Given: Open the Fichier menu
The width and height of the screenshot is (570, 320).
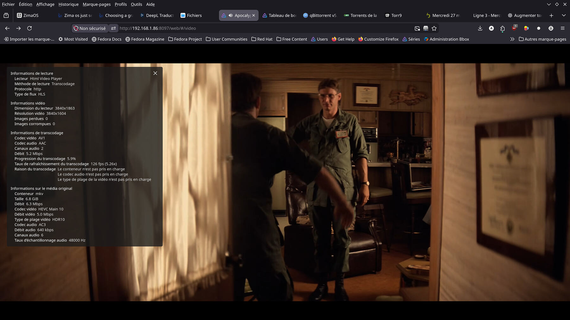Looking at the screenshot, I should click(8, 4).
